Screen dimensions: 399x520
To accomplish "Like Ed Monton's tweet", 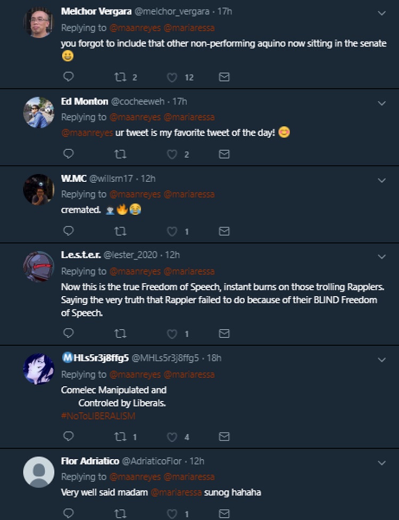I will (x=172, y=154).
